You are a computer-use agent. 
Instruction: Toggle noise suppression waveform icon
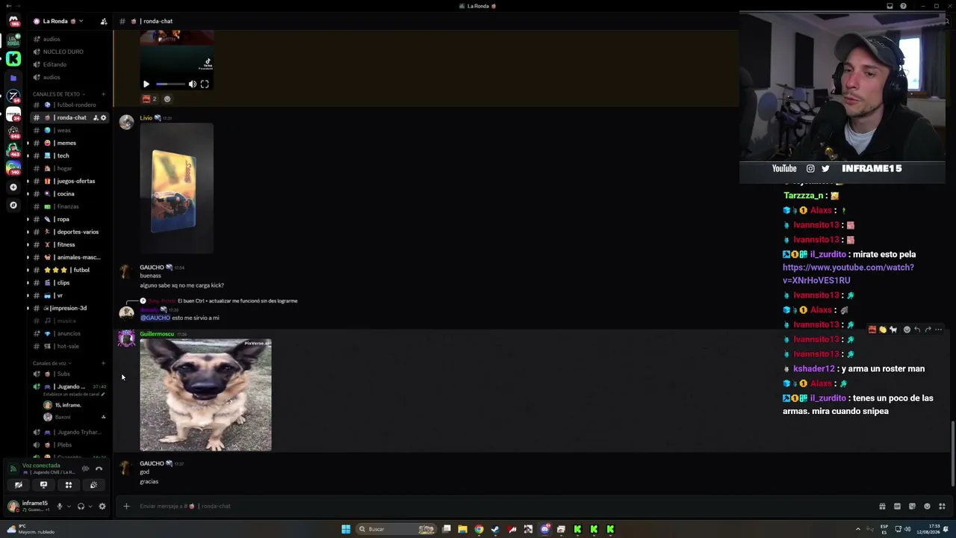(x=85, y=469)
